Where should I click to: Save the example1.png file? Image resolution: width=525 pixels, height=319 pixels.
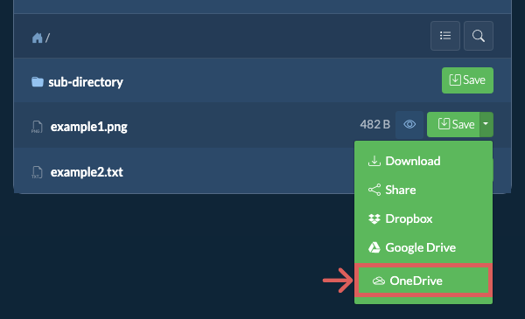pyautogui.click(x=453, y=124)
